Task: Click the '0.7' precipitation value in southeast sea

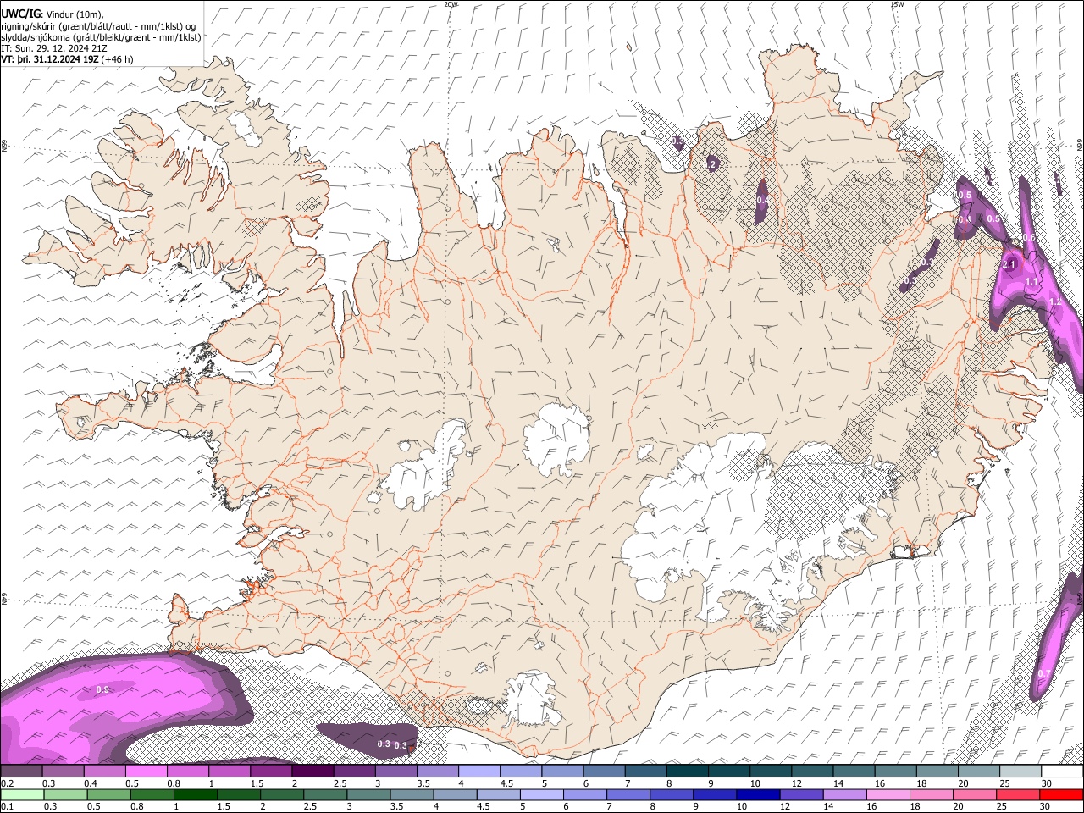Action: 1044,674
